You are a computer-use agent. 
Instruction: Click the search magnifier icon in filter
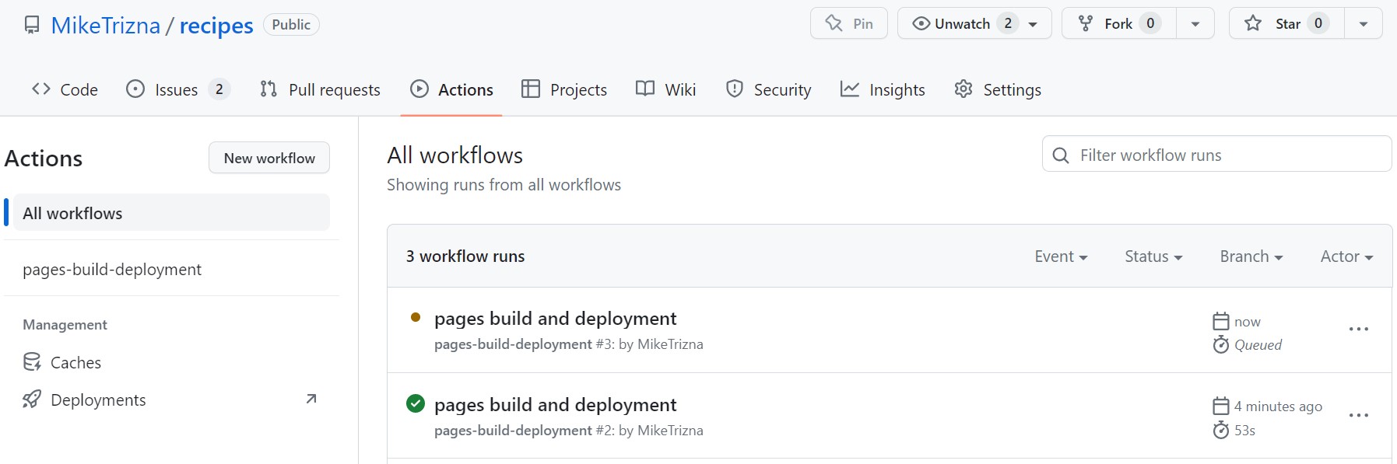click(1061, 155)
